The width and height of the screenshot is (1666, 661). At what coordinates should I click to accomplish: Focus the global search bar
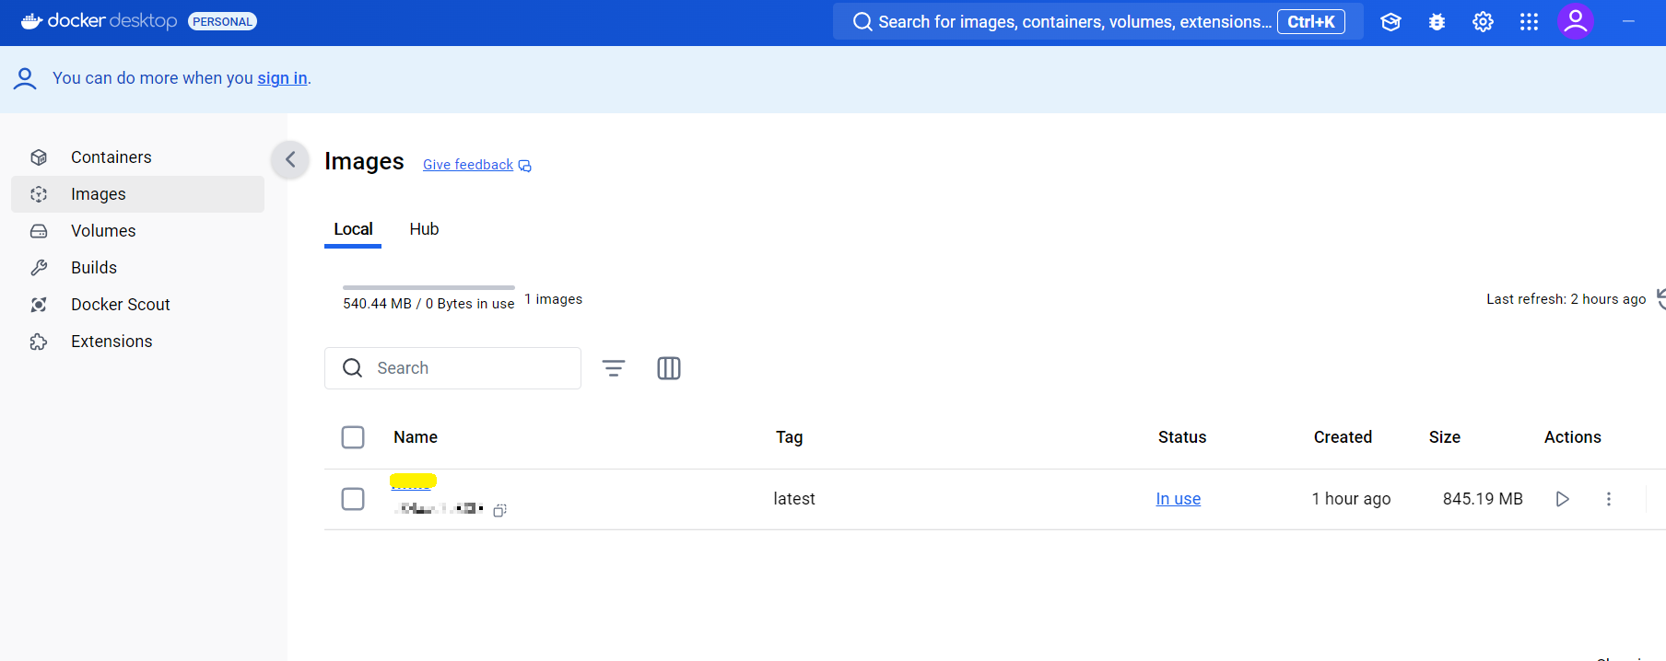point(1097,22)
